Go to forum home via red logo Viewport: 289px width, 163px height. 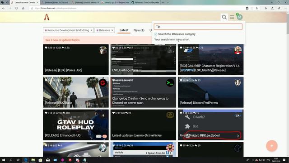[x=47, y=17]
